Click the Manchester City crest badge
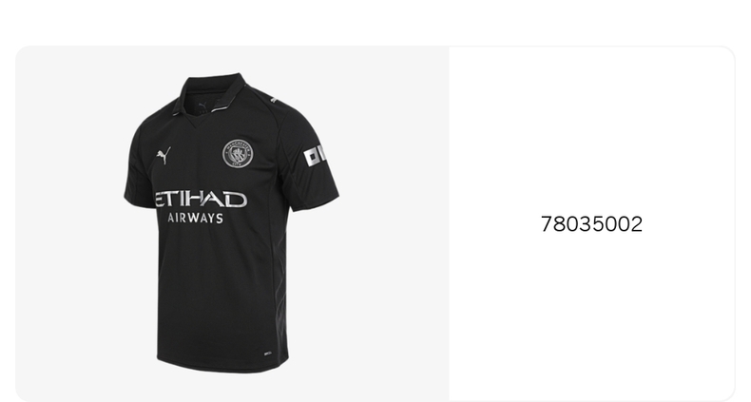751x402 pixels. 238,154
